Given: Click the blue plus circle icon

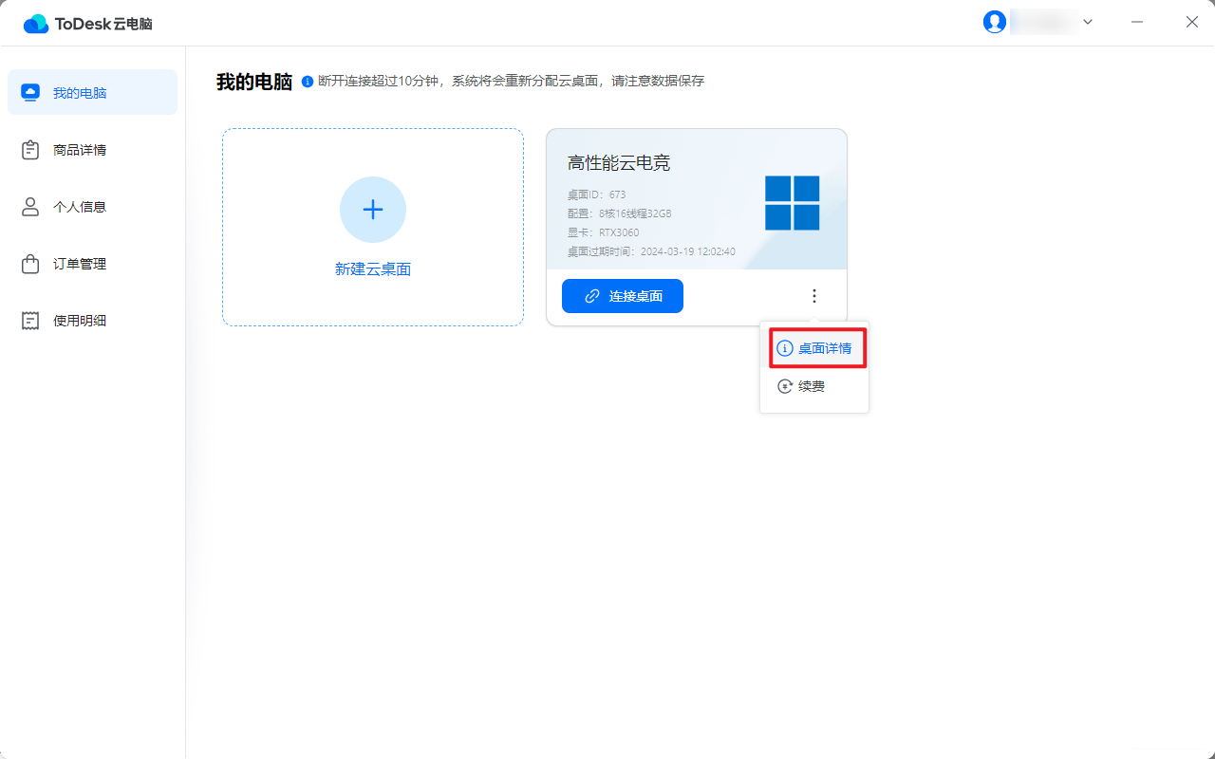Looking at the screenshot, I should pyautogui.click(x=373, y=210).
